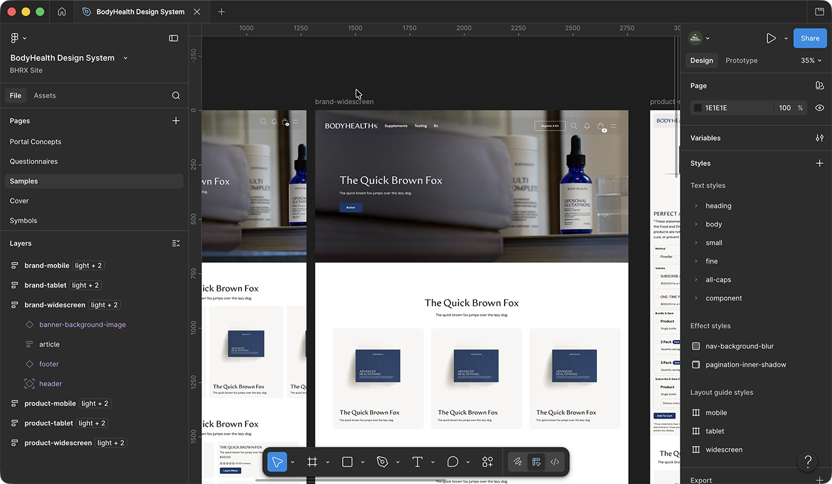Switch to the Prototype tab
The height and width of the screenshot is (484, 832).
coord(742,60)
